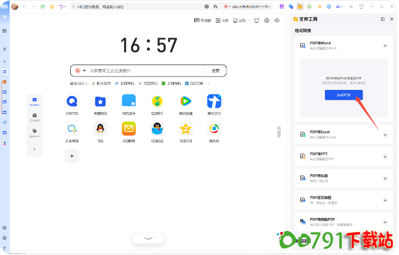399x255 pixels.
Task: Expand the PDF转PPT section
Action: (385, 155)
